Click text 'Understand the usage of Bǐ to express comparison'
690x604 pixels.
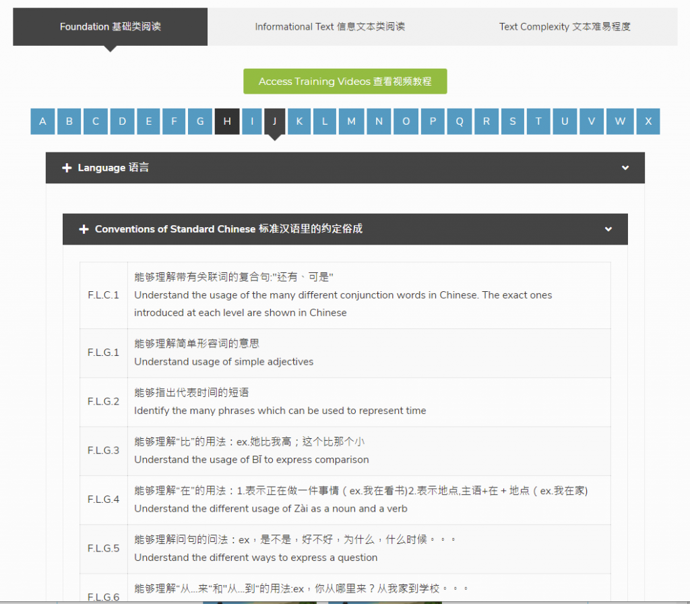pos(251,460)
